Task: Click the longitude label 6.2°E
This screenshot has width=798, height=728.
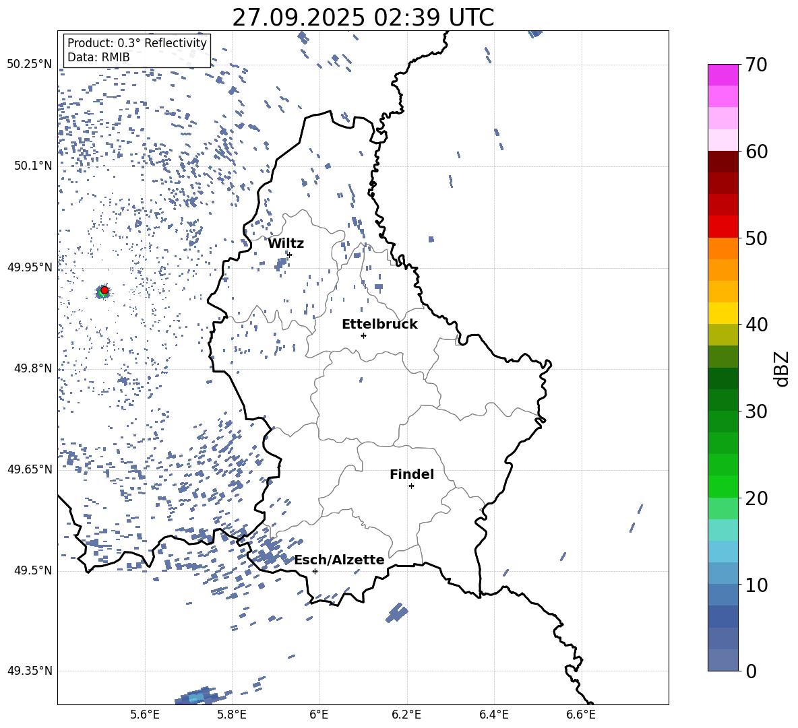Action: click(406, 715)
